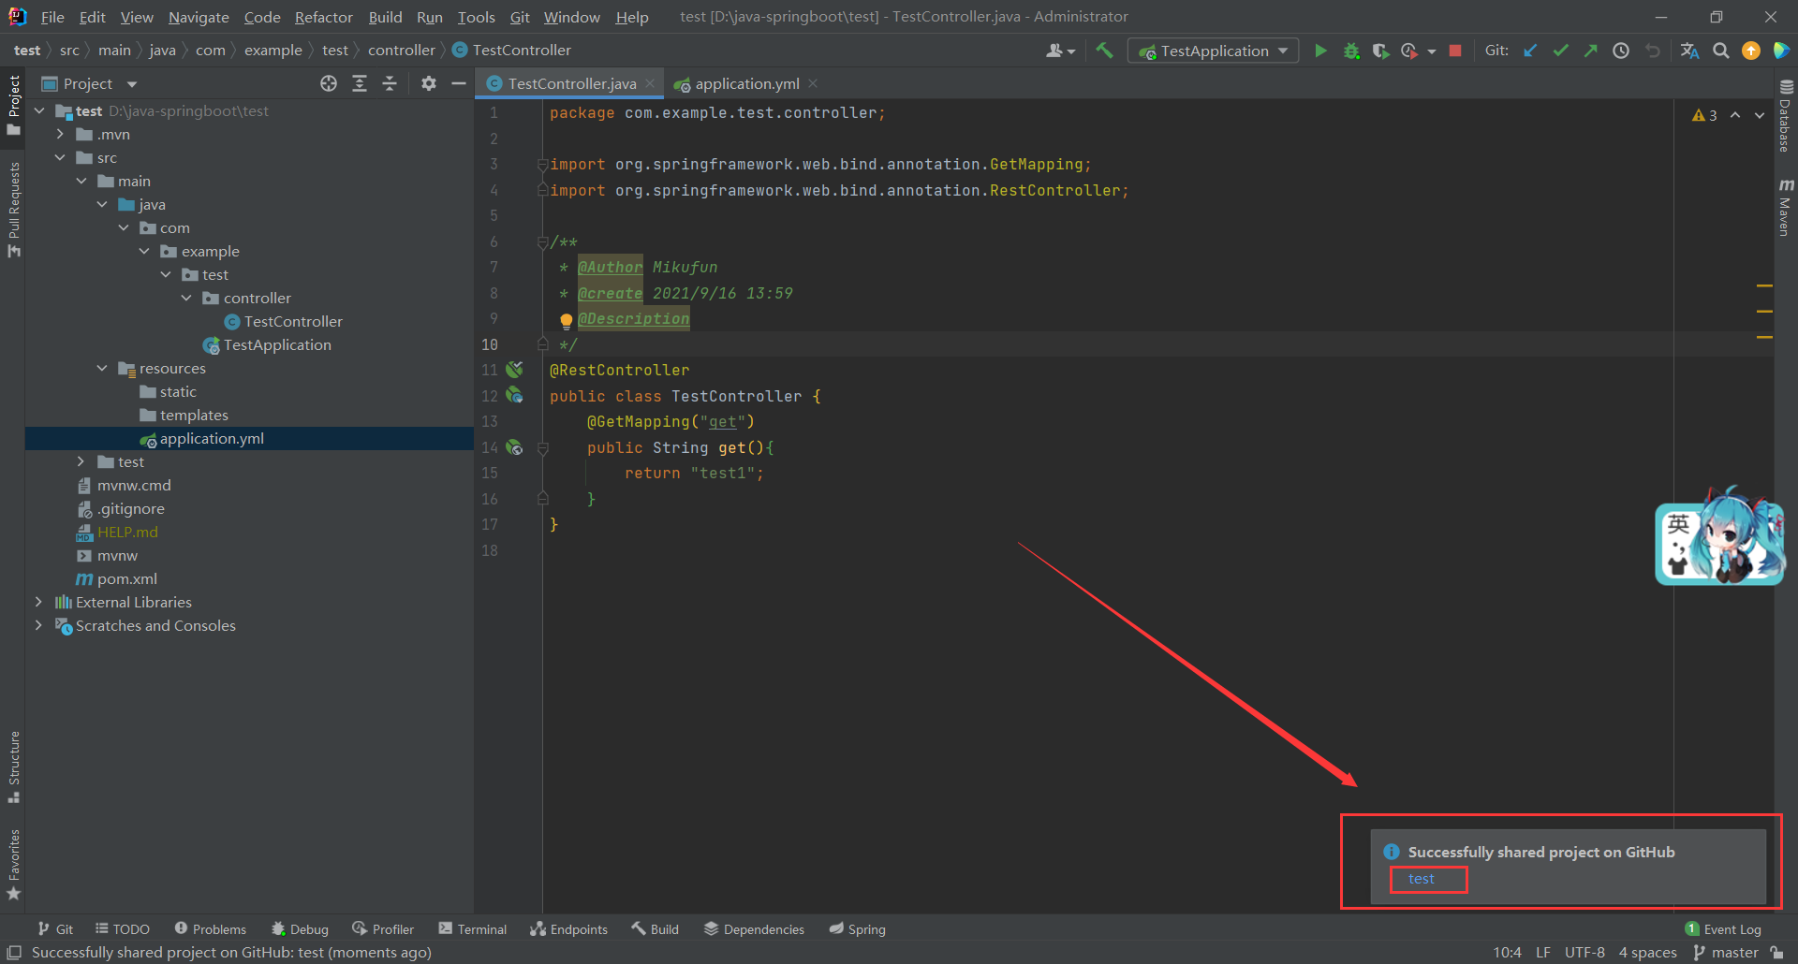1798x964 pixels.
Task: Expand Scratches and Consoles node
Action: [x=38, y=626]
